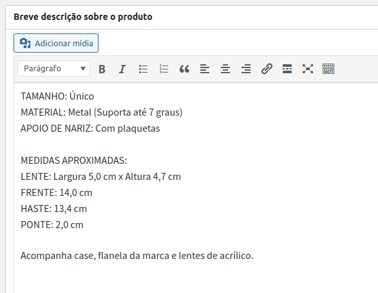
Task: Click the line 'APOIO DE NARIZ: Com plaquetas'
Action: (x=90, y=129)
